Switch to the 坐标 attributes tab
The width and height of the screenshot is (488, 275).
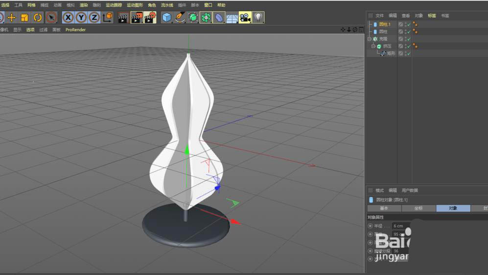418,208
